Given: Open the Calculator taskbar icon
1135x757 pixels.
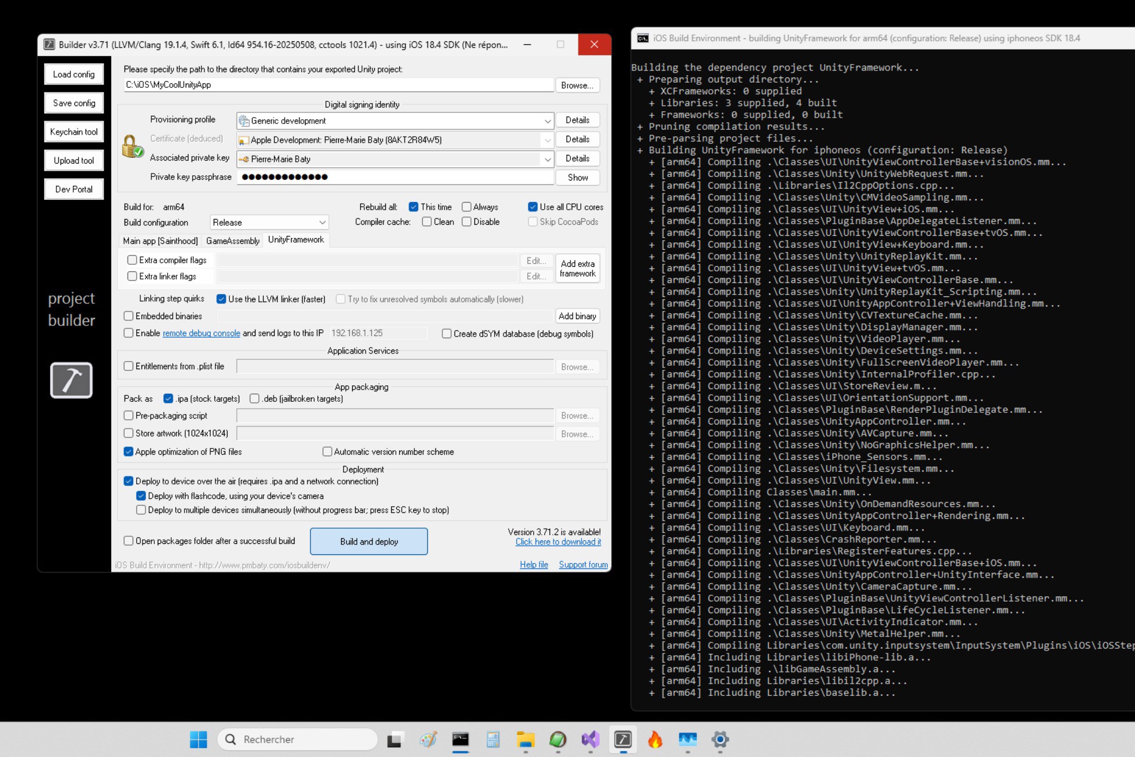Looking at the screenshot, I should (493, 740).
